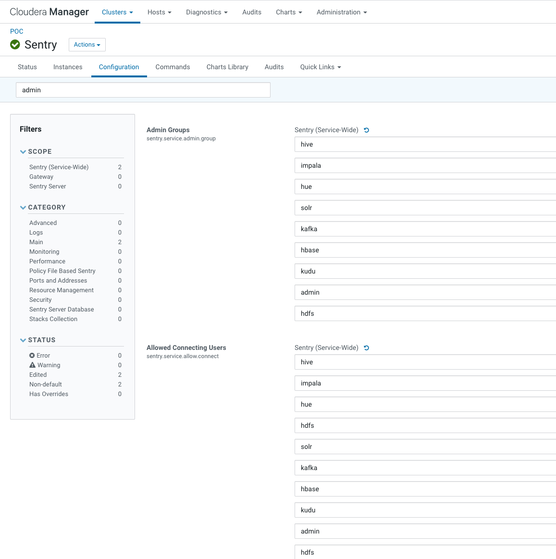Expand the Quick Links menu
Screen dimensions: 556x559
tap(321, 67)
